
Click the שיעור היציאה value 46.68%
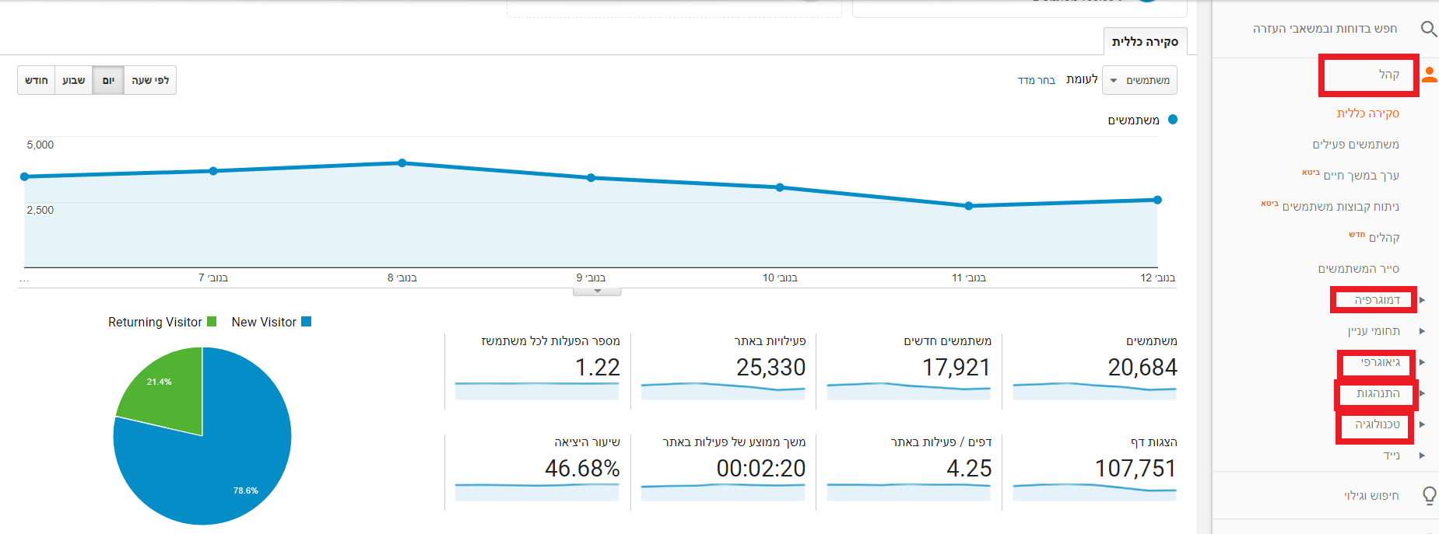(x=582, y=468)
